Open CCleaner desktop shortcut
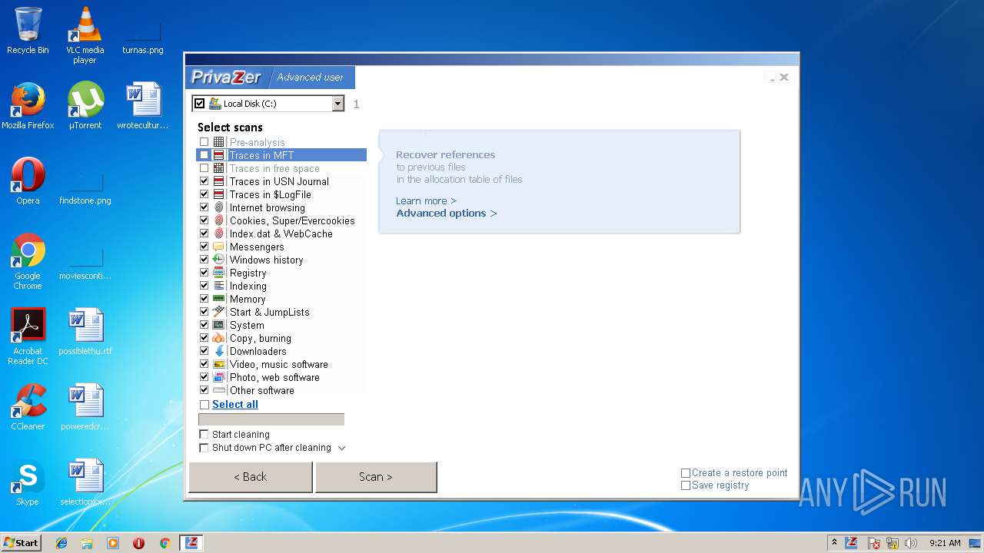Screen dimensions: 984x553 pyautogui.click(x=28, y=407)
